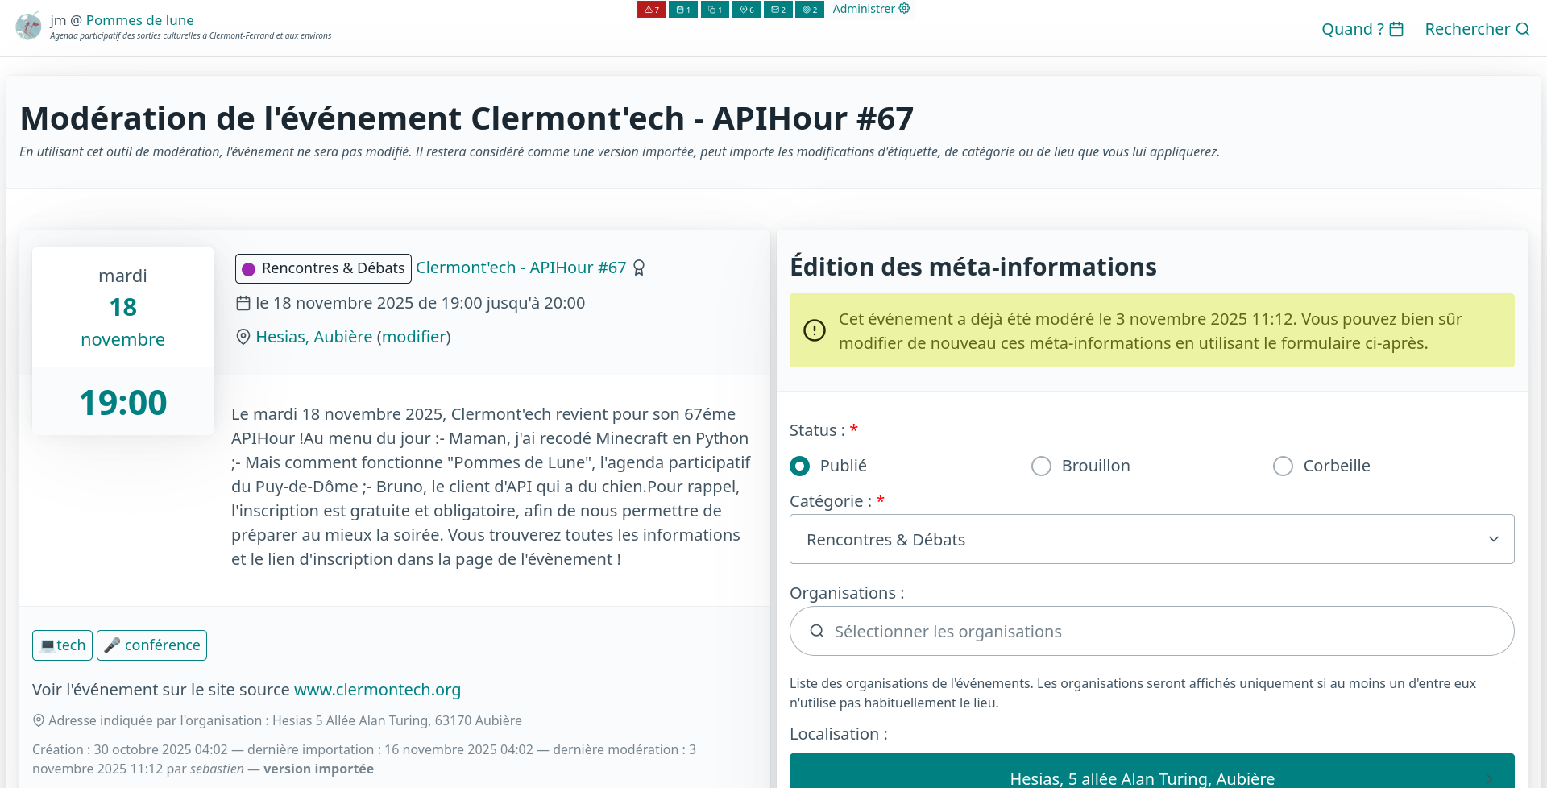Set status to Brouillon
Screen dimensions: 1547x788
point(1041,467)
